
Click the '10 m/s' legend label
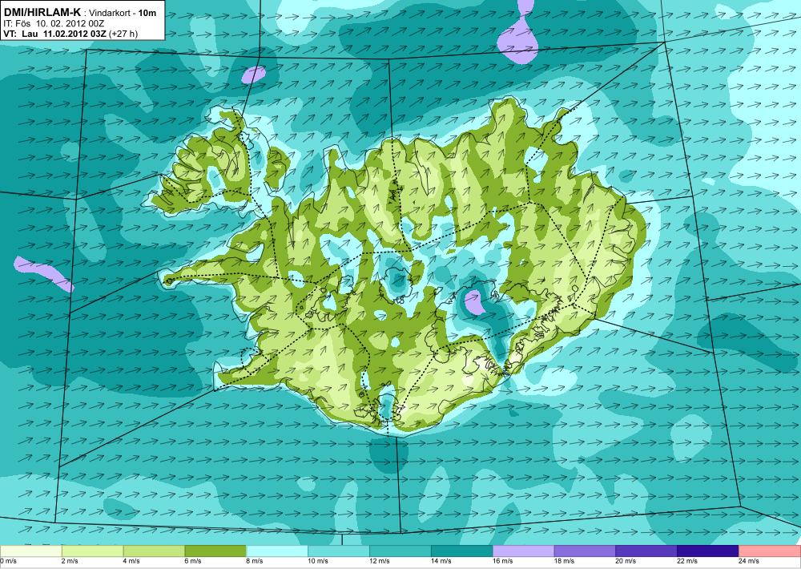pos(318,561)
